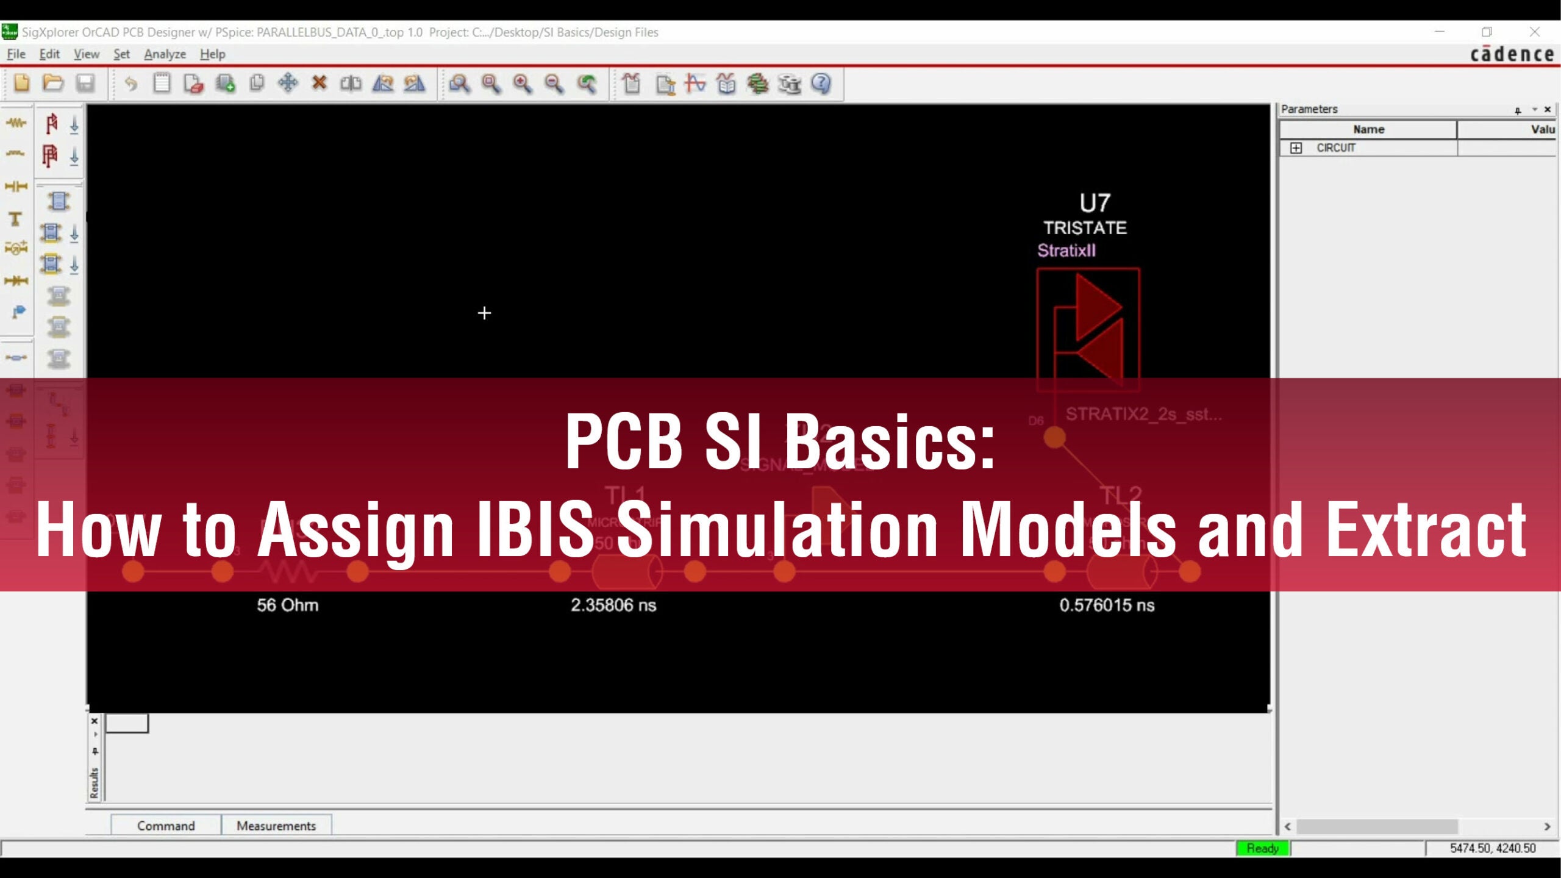Image resolution: width=1561 pixels, height=878 pixels.
Task: Close the Results pane with its X
Action: click(x=95, y=721)
